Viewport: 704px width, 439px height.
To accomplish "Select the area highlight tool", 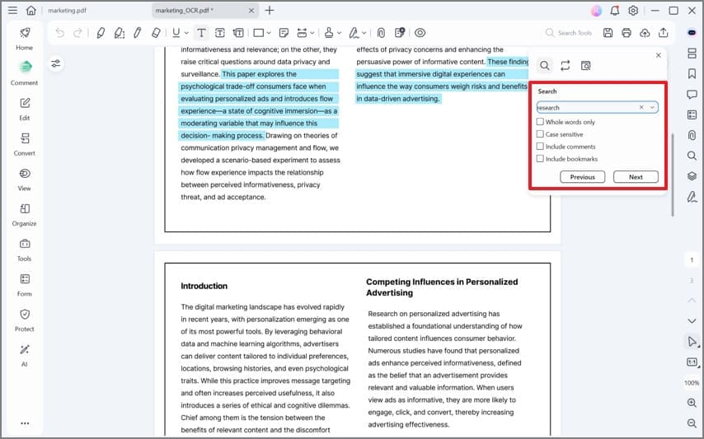I will click(119, 33).
